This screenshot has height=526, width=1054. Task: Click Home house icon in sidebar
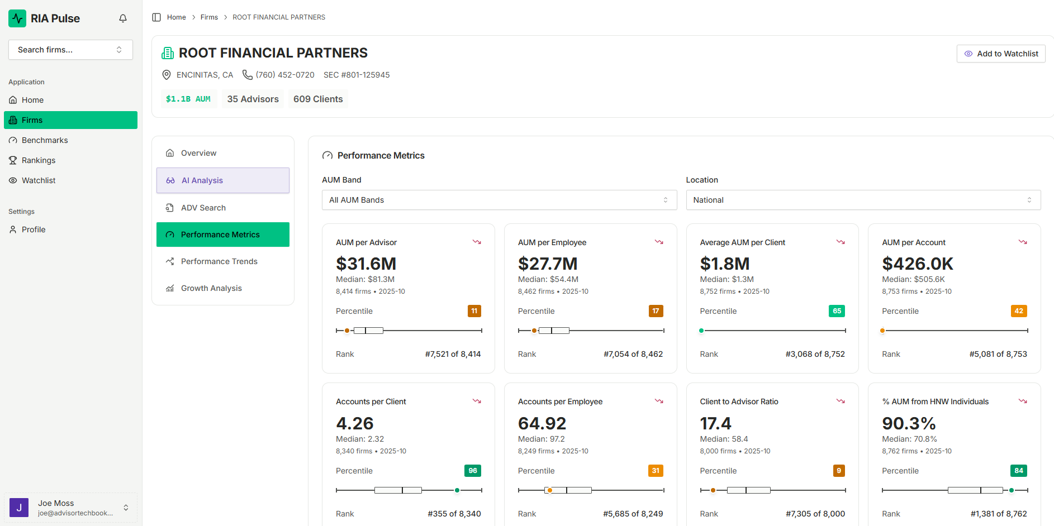click(x=13, y=100)
